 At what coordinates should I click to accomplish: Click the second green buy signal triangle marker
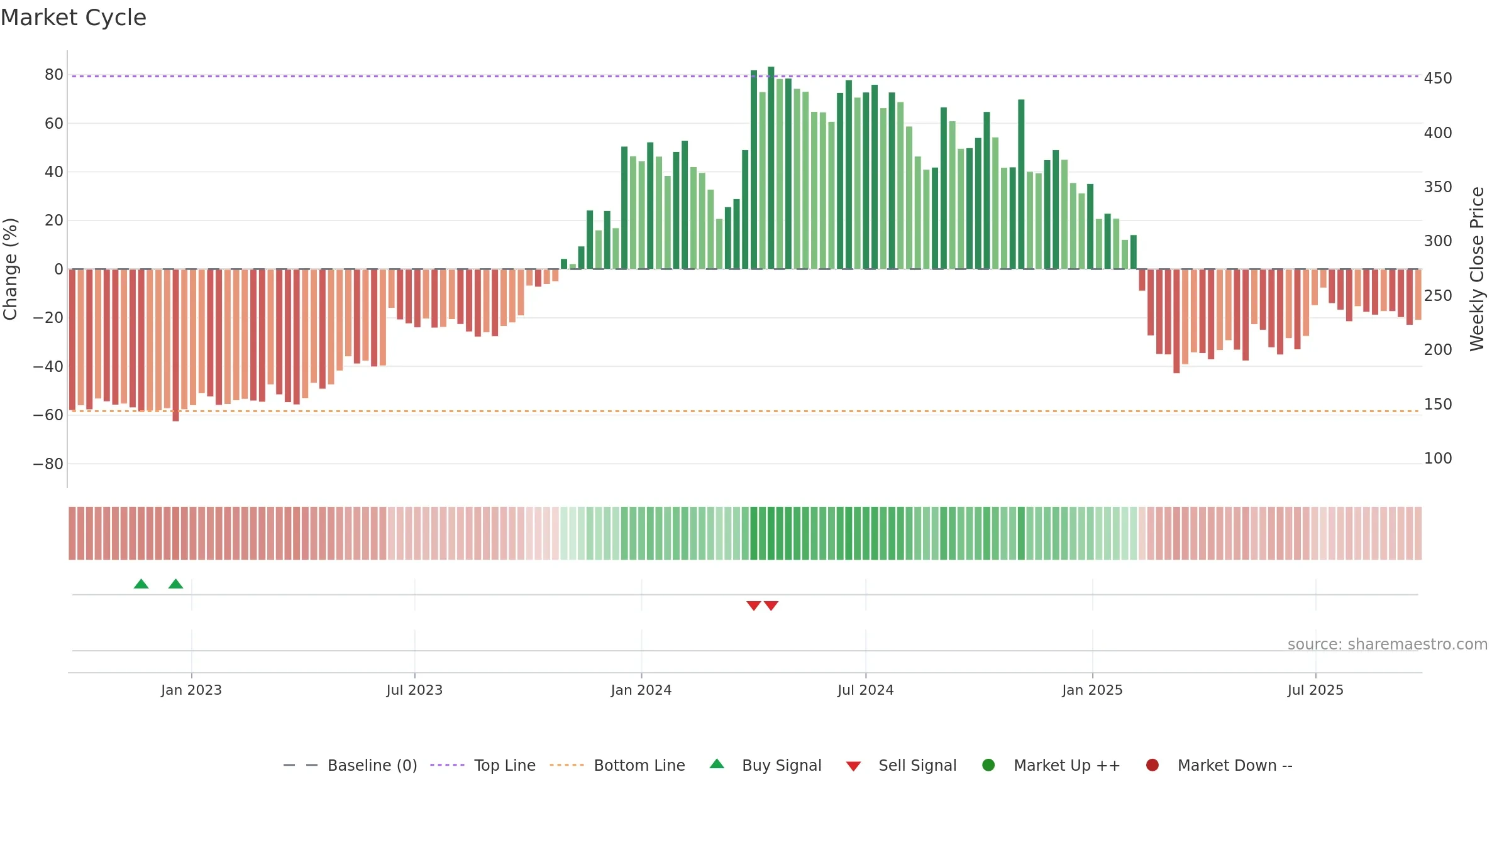[x=176, y=584]
